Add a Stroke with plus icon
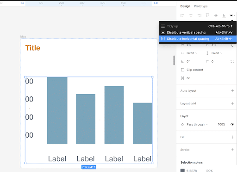 (232, 150)
